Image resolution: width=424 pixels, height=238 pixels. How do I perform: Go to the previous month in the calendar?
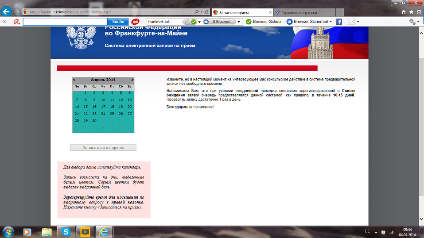click(74, 80)
